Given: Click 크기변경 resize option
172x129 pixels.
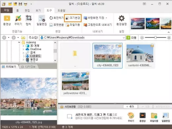Looking at the screenshot, I should click(x=73, y=18).
